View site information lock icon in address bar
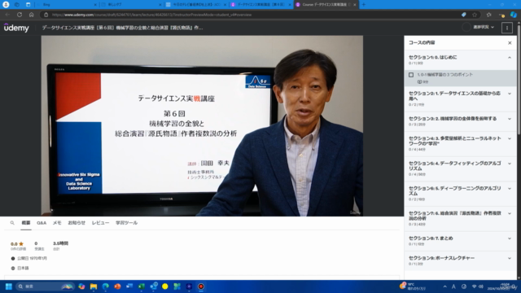The height and width of the screenshot is (293, 521). 46,15
